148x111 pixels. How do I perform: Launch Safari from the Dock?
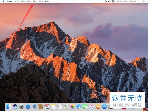(28, 107)
